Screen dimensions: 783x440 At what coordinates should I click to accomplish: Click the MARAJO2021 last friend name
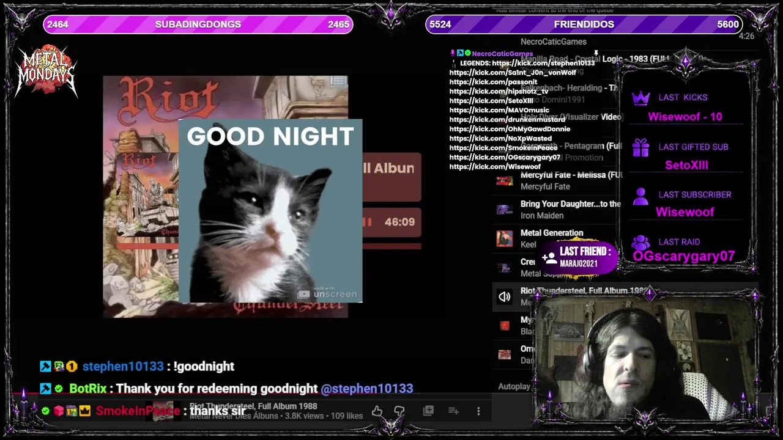pos(579,263)
